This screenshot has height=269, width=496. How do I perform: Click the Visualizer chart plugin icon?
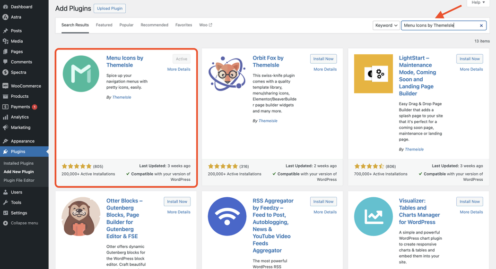coord(373,216)
